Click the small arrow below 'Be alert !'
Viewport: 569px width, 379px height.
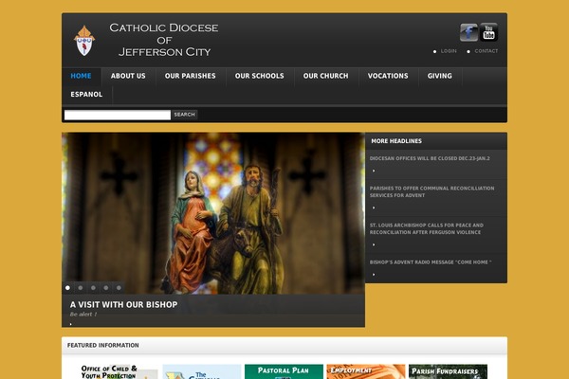click(x=71, y=324)
